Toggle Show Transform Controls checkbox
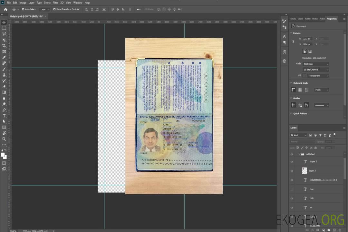Viewport: 348px width, 232px height. tap(54, 9)
